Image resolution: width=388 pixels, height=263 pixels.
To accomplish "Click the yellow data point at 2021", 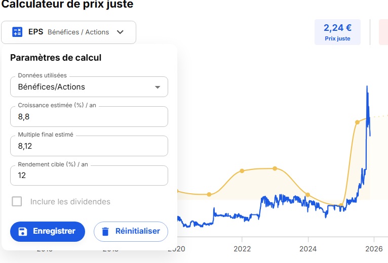I will pyautogui.click(x=209, y=194).
